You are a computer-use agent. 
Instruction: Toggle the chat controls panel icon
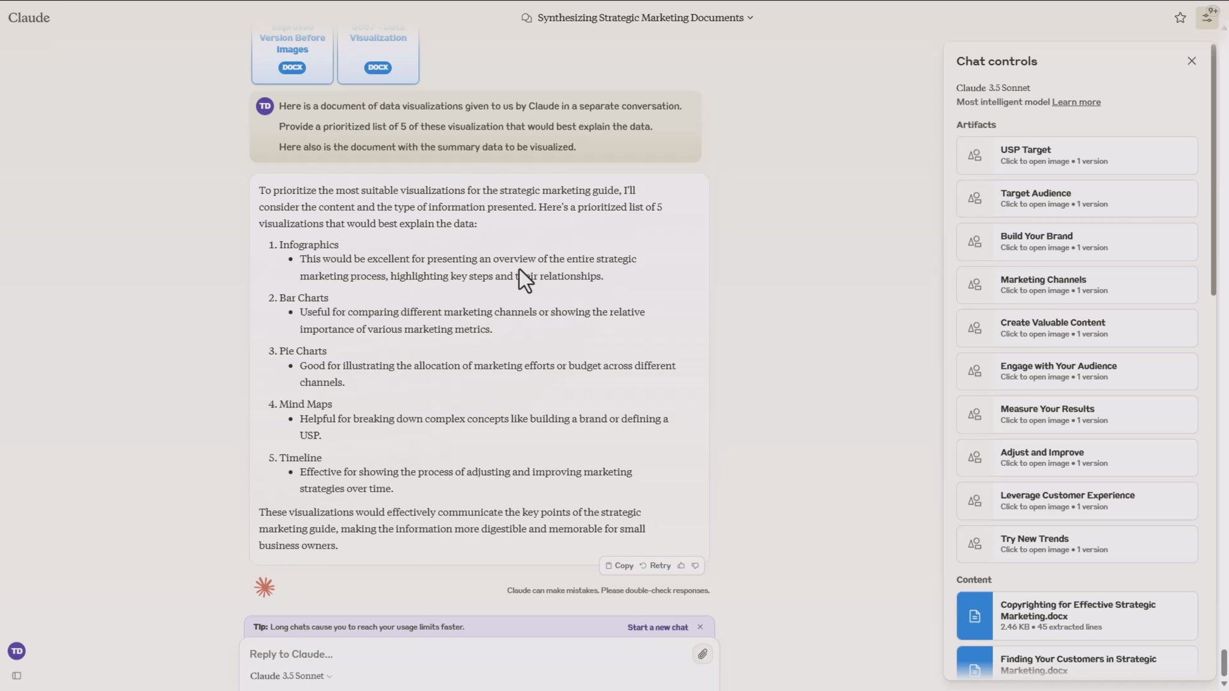point(1207,17)
